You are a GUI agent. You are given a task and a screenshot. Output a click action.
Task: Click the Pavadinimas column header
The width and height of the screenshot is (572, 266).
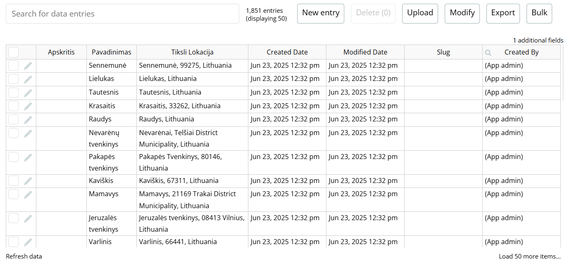[x=112, y=52]
